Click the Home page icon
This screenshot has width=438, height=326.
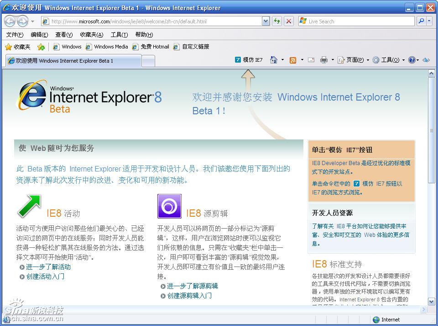tap(274, 60)
